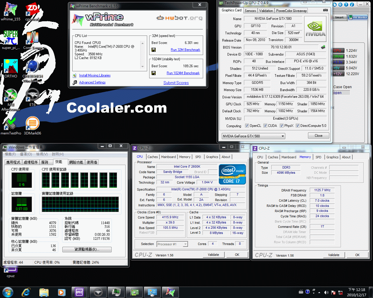Click Submit Scores link in wPrime
This screenshot has width=373, height=298.
(176, 83)
